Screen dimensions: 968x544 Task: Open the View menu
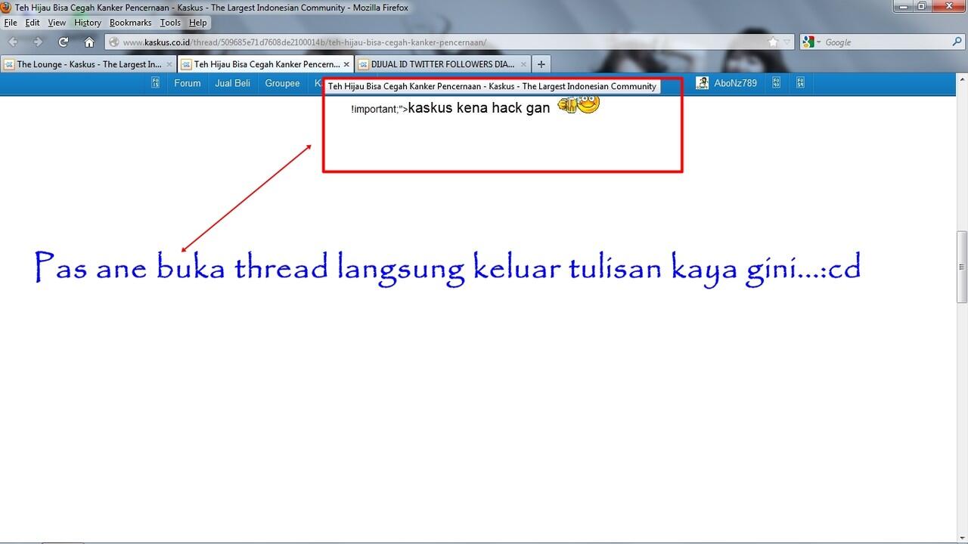point(57,23)
